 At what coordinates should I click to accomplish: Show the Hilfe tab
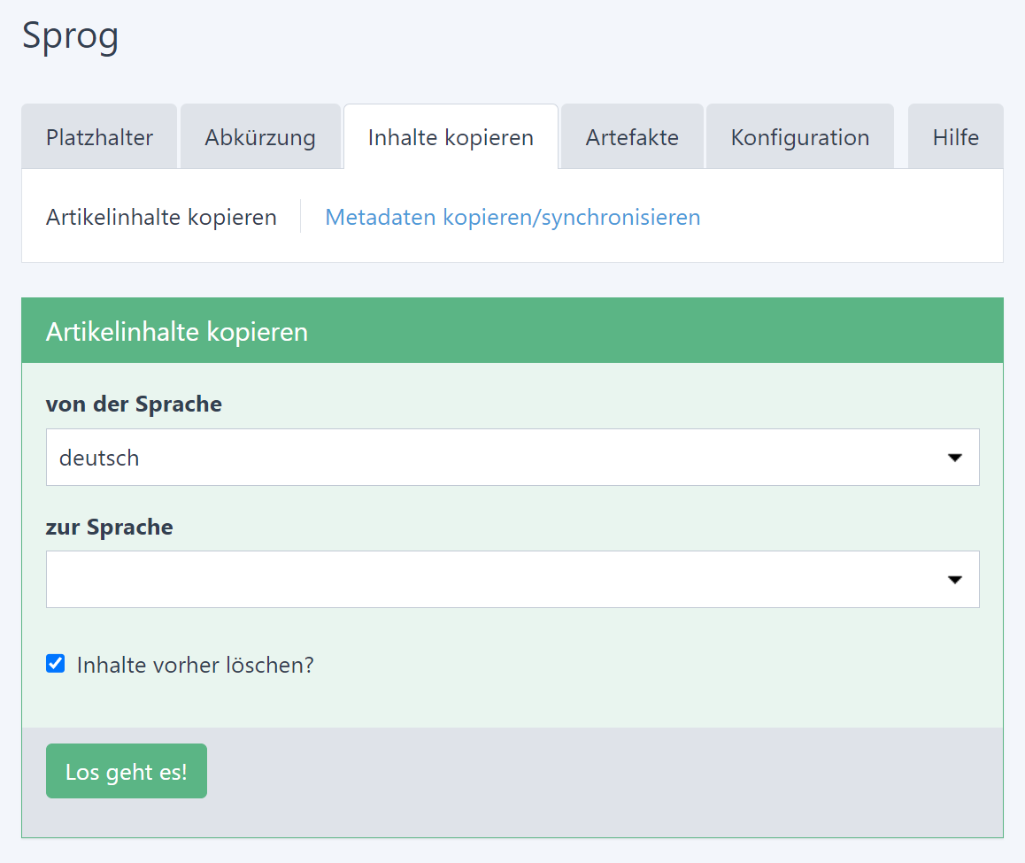pos(955,137)
